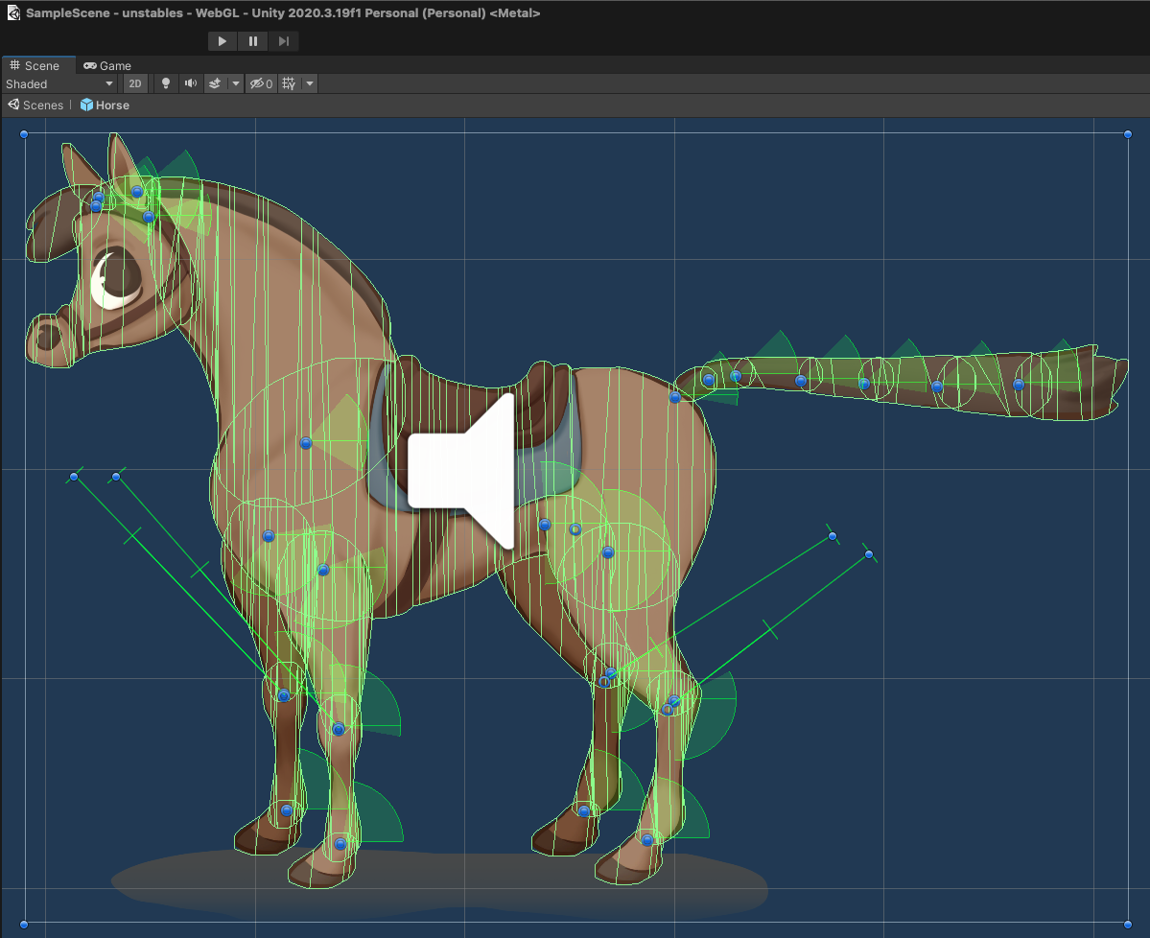Click the Scenes breadcrumb
This screenshot has width=1150, height=938.
(x=35, y=106)
